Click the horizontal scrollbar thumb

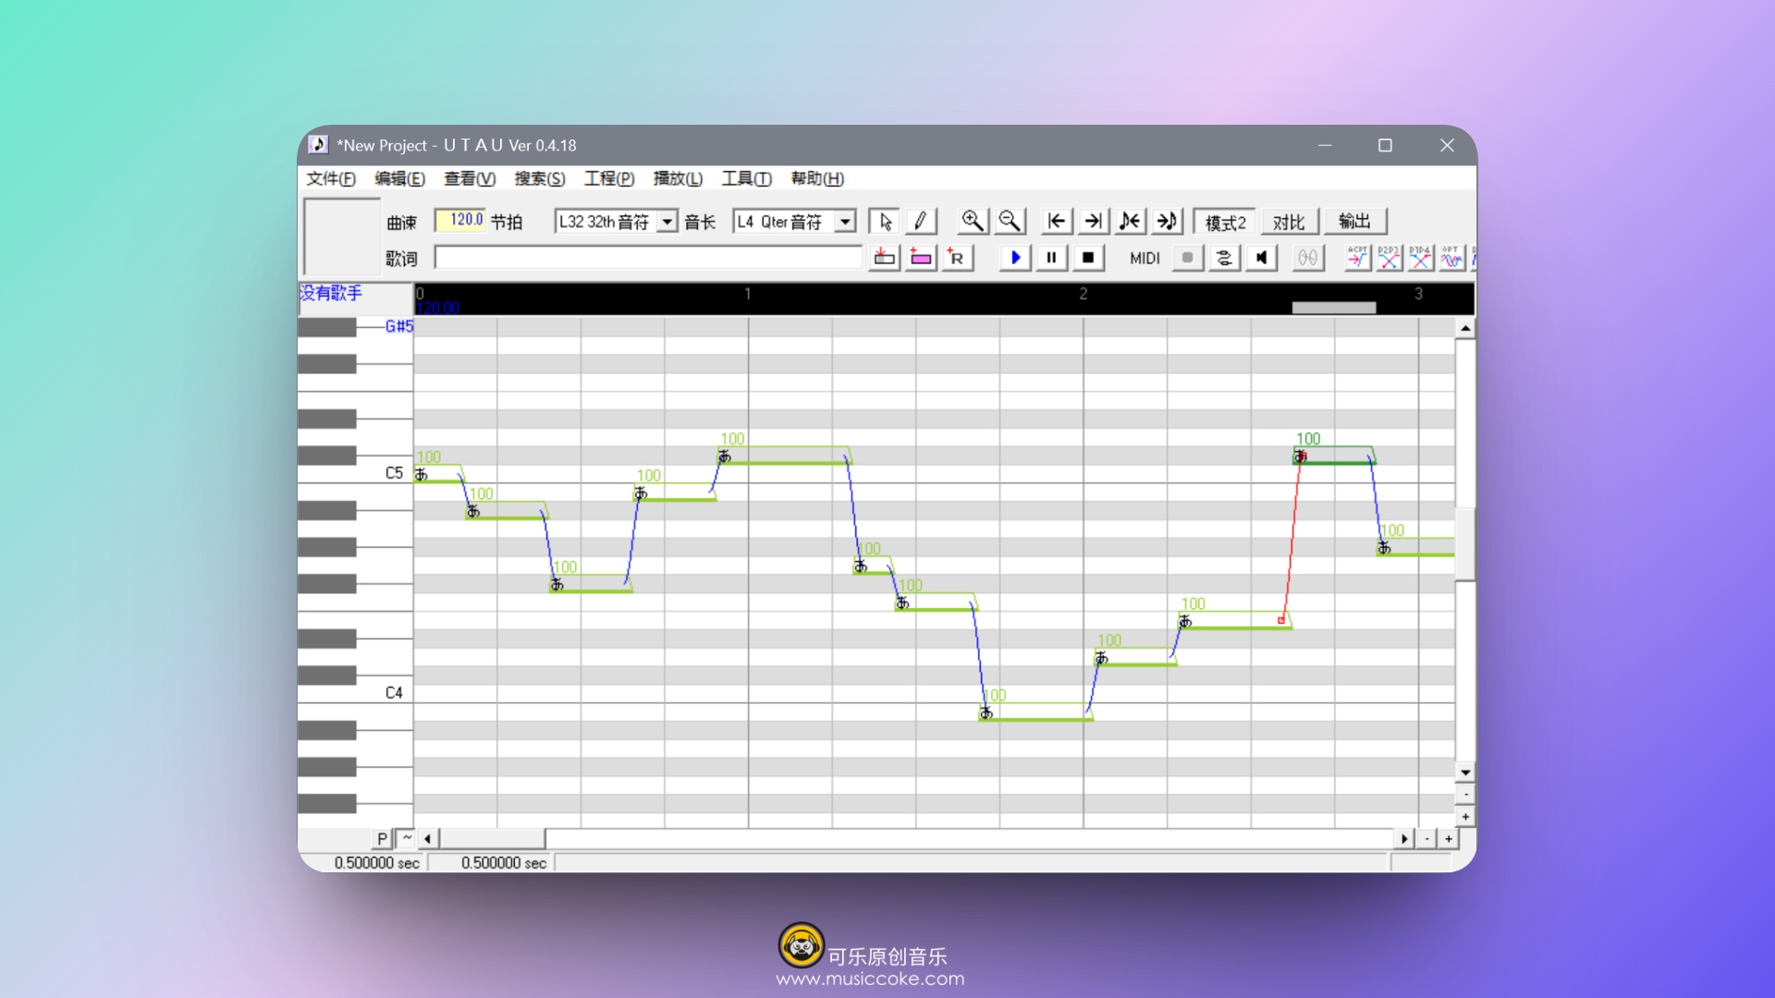coord(492,838)
